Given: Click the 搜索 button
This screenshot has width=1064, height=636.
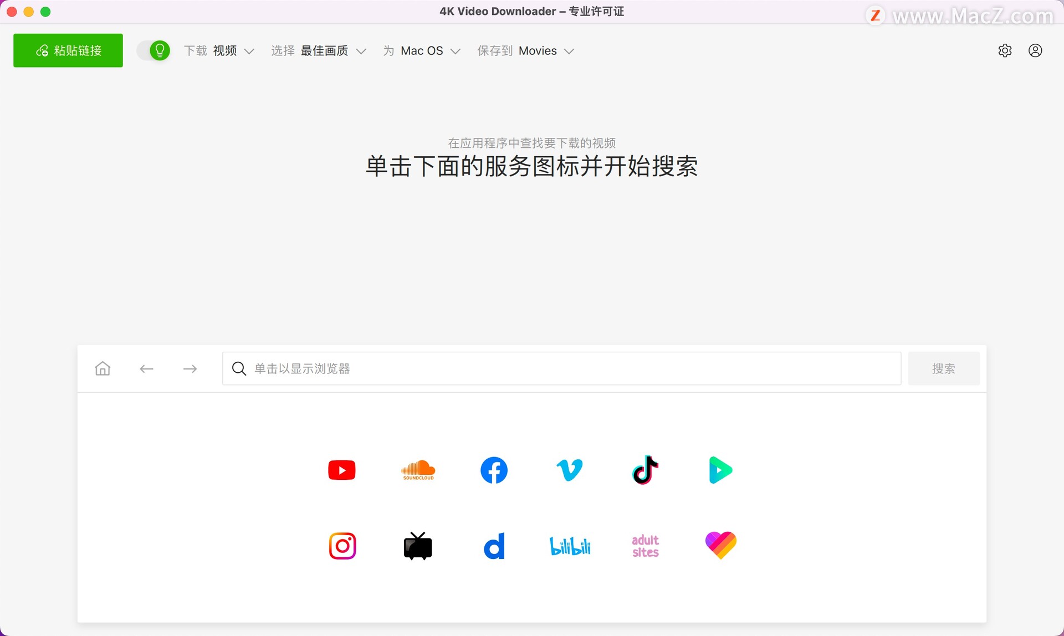Looking at the screenshot, I should coord(943,368).
